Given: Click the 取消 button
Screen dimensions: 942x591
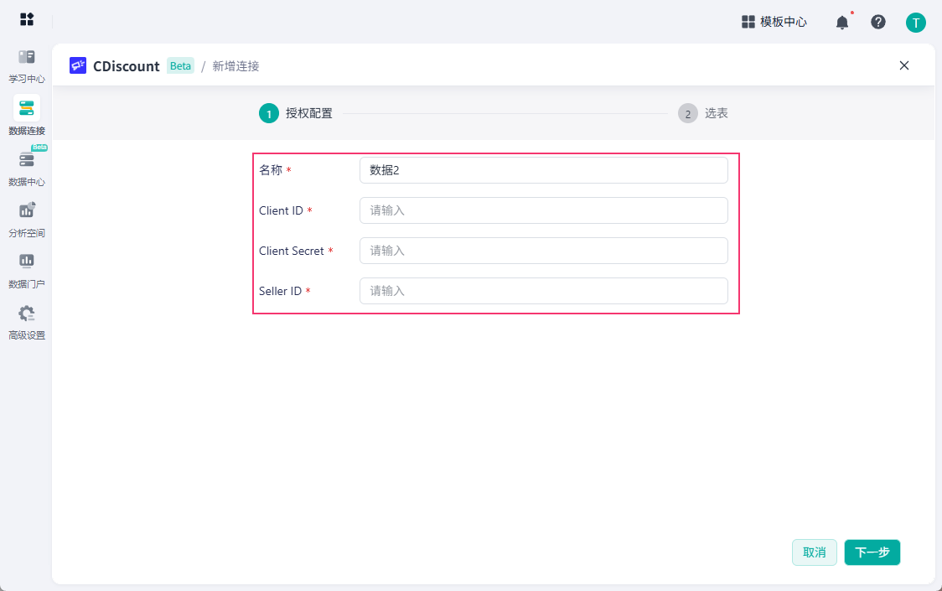Looking at the screenshot, I should [814, 552].
